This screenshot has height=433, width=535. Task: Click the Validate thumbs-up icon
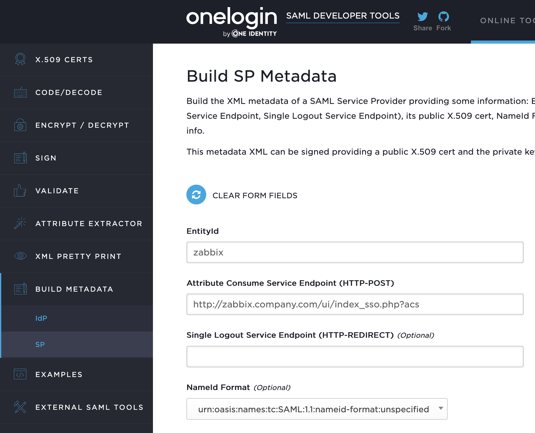[x=20, y=191]
